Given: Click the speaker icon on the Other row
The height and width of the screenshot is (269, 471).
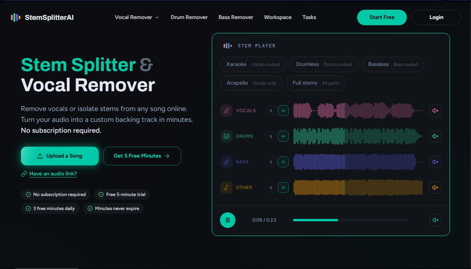Looking at the screenshot, I should [x=435, y=187].
